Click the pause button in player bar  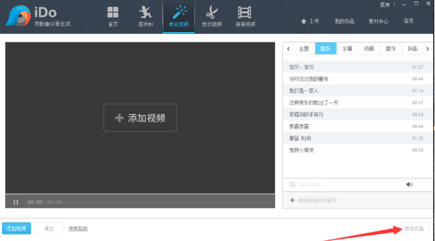click(16, 202)
